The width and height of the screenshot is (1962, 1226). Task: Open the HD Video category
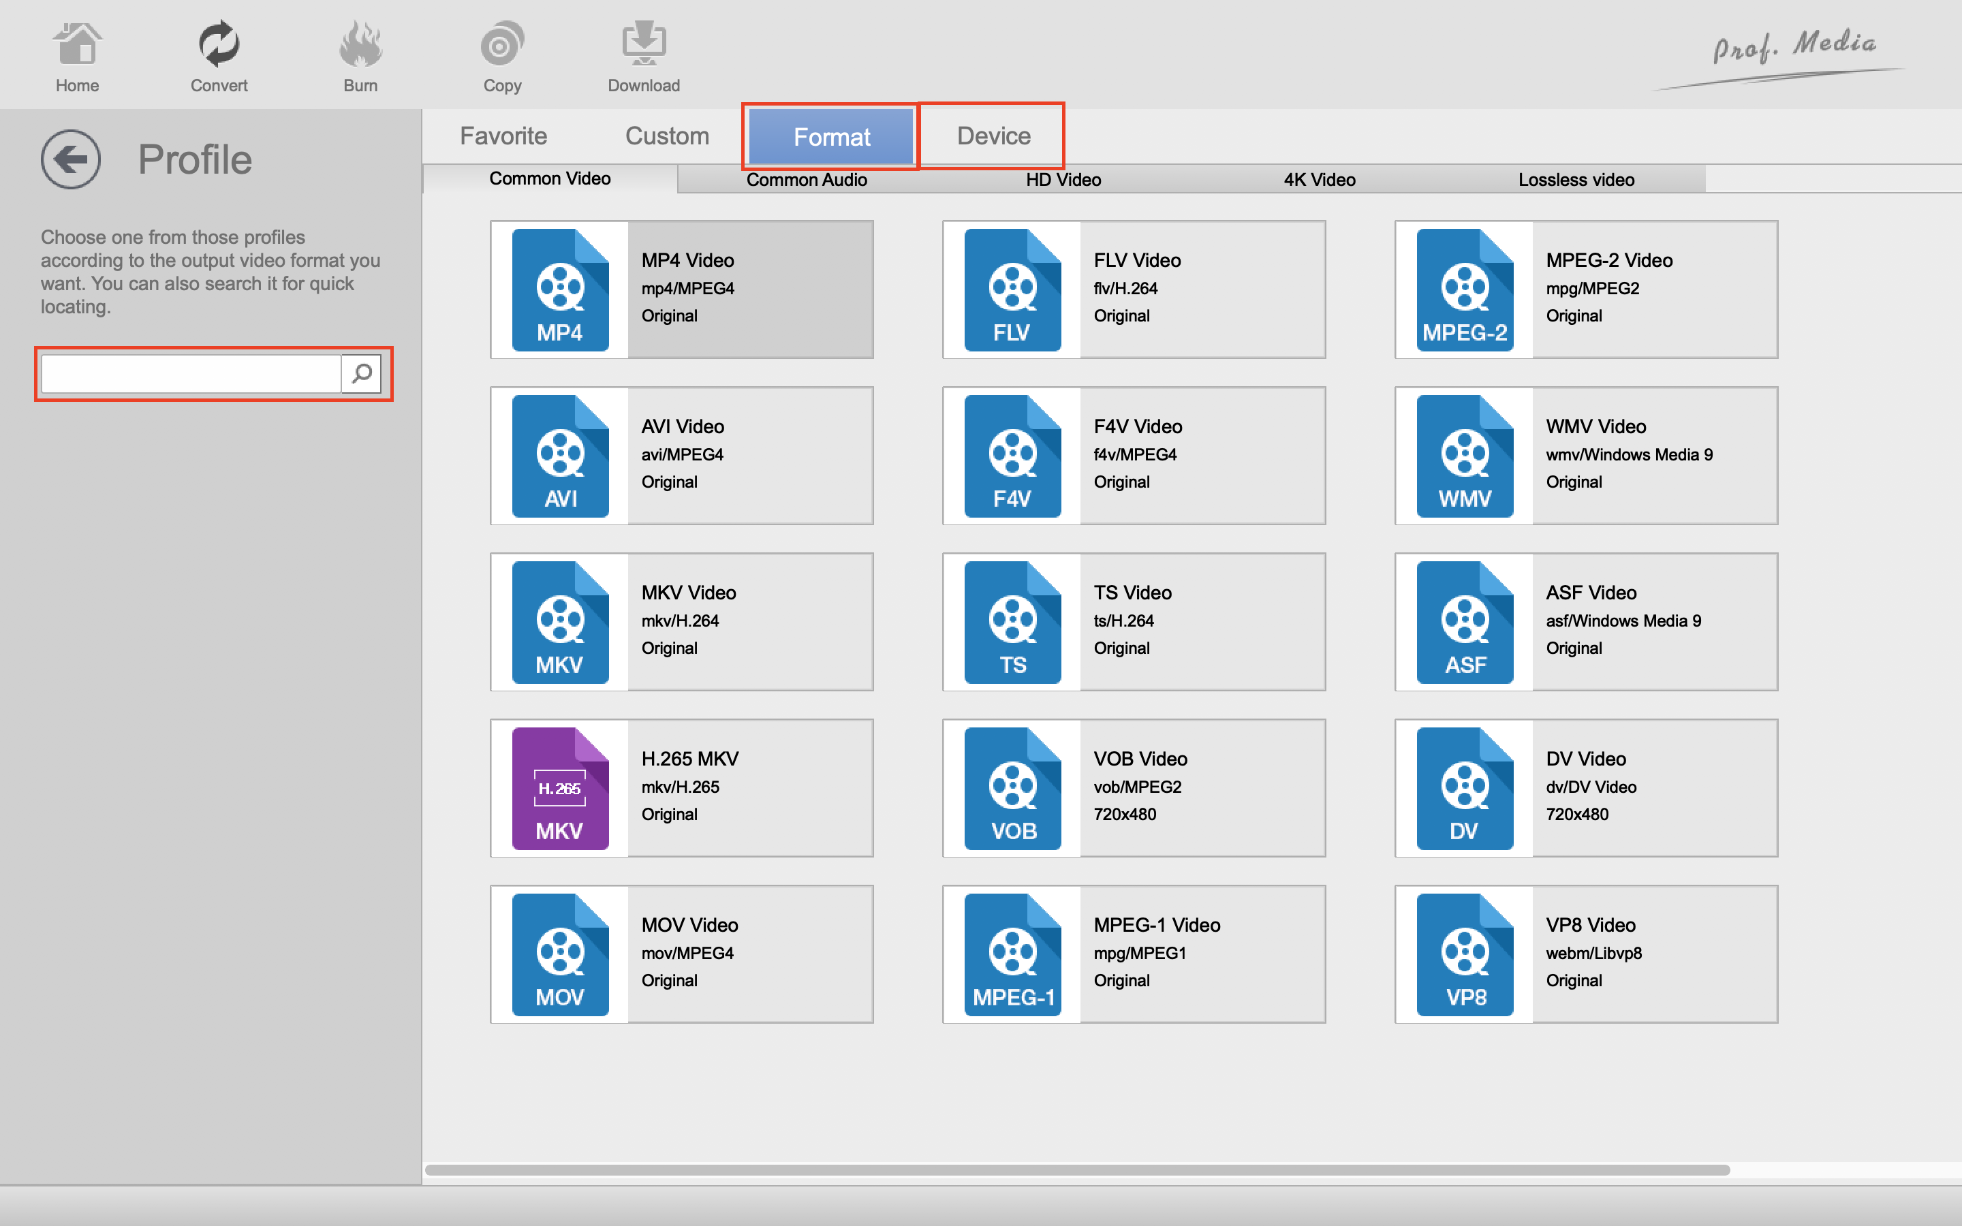coord(1063,180)
